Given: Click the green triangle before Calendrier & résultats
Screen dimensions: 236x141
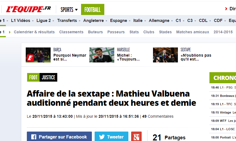Looking at the screenshot, I should (x=10, y=32).
